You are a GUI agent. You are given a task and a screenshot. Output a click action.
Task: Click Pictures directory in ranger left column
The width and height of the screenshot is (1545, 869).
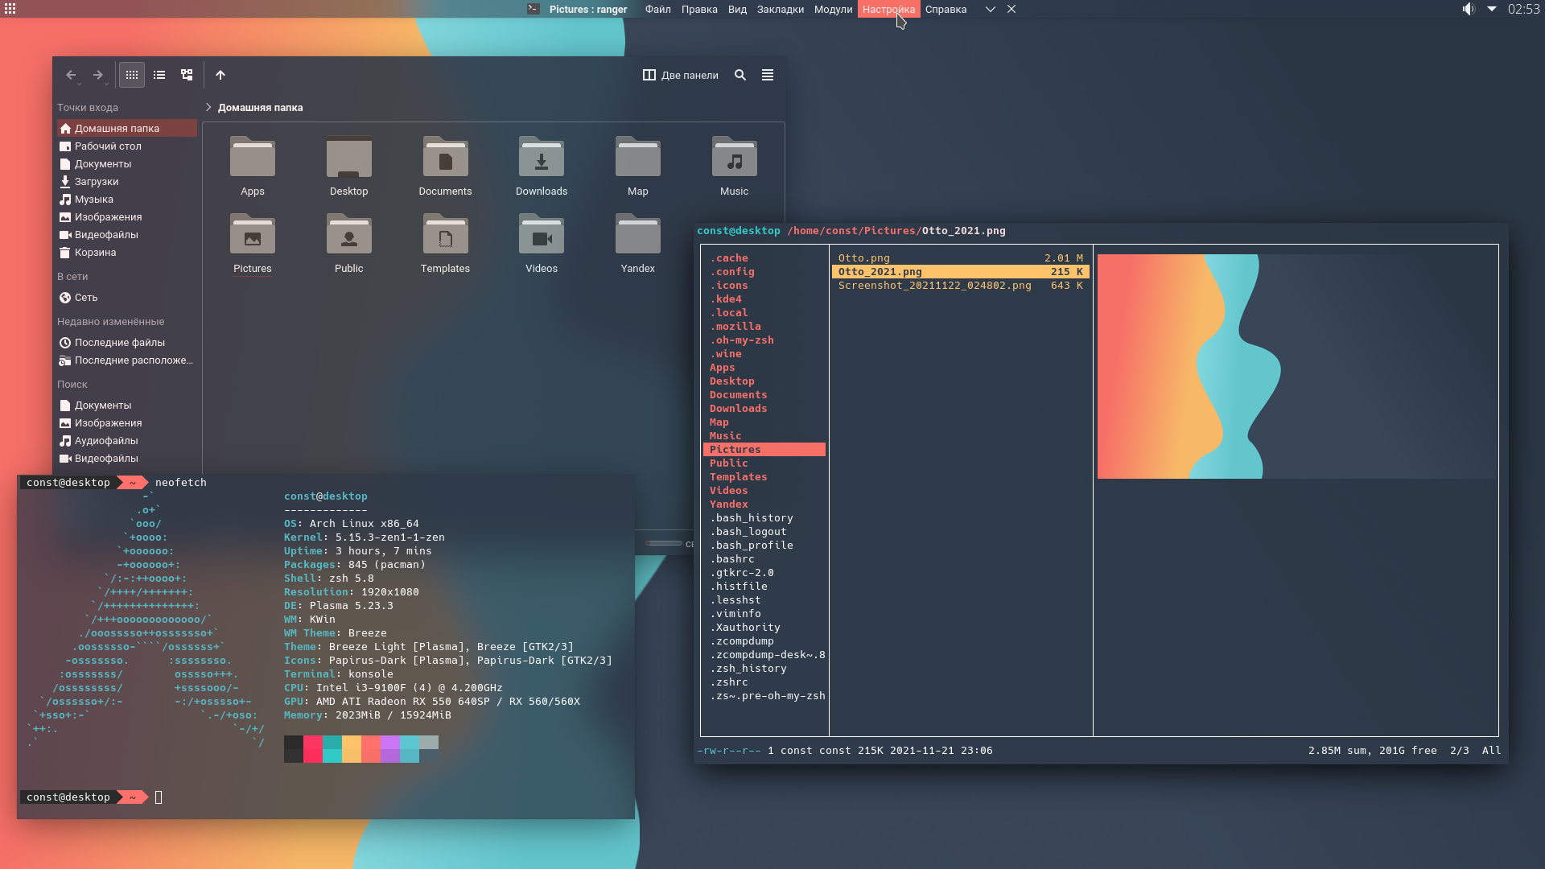coord(764,450)
